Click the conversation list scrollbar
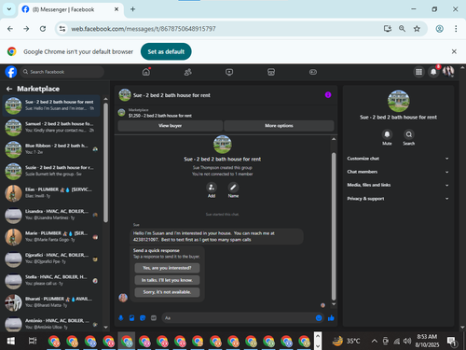The height and width of the screenshot is (350, 466). 105,162
